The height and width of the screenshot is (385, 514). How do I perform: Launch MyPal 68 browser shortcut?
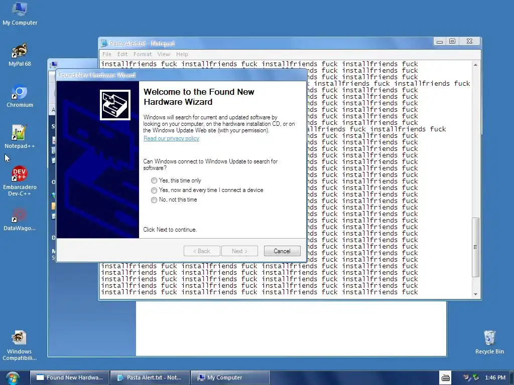pos(20,54)
